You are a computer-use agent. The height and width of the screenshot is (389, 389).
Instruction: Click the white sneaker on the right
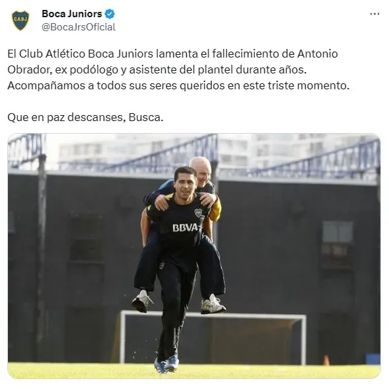(213, 304)
